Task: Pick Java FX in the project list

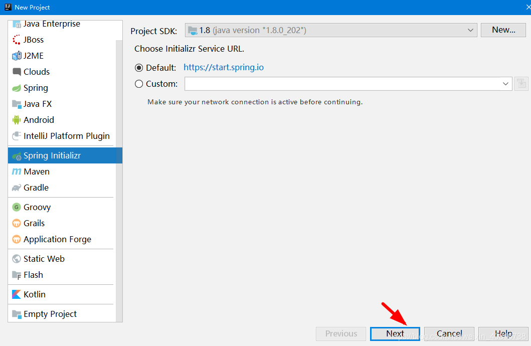Action: click(62, 104)
